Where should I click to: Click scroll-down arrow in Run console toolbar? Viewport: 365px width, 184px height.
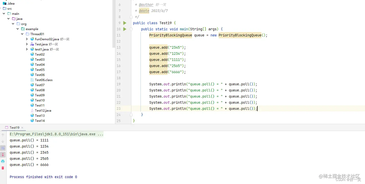tap(3, 141)
